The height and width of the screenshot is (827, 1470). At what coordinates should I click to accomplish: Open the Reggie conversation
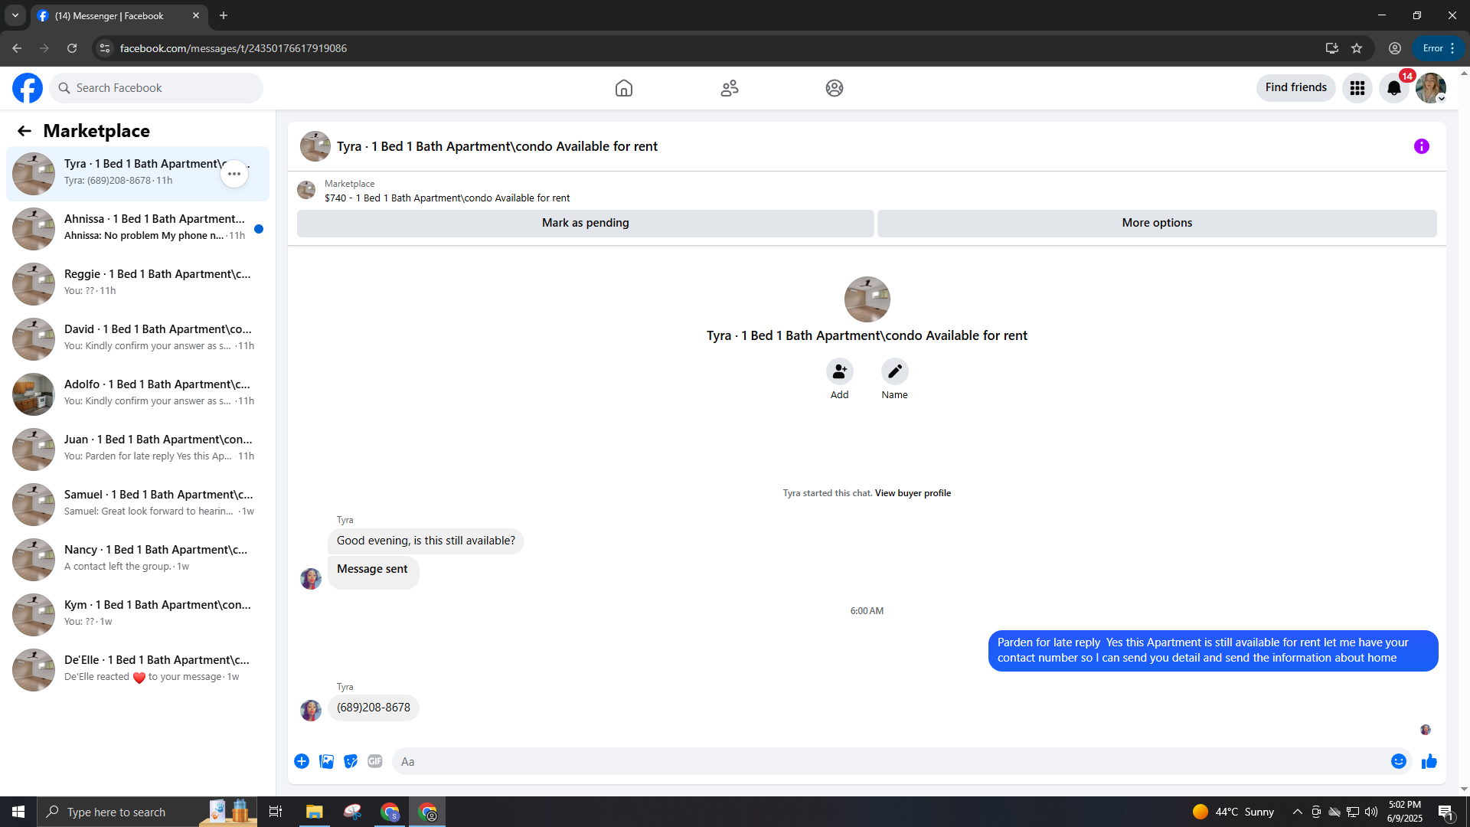coord(138,283)
